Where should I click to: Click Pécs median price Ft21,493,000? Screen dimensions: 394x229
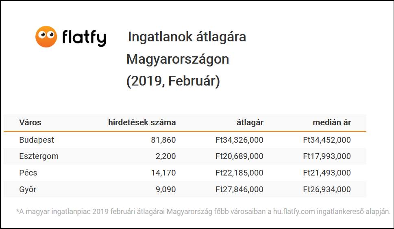[x=327, y=173]
